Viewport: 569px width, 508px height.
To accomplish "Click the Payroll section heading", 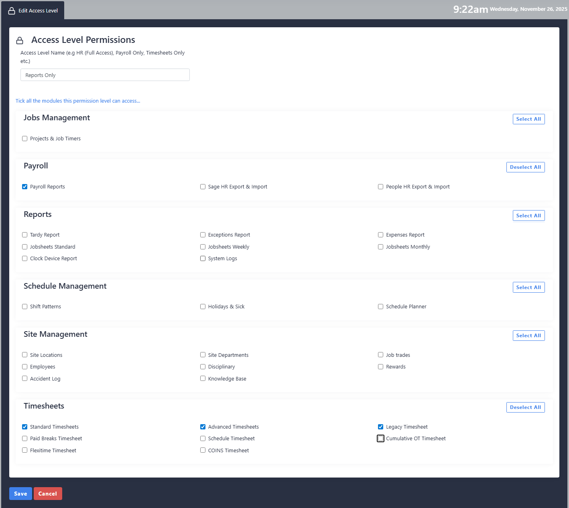I will 36,166.
